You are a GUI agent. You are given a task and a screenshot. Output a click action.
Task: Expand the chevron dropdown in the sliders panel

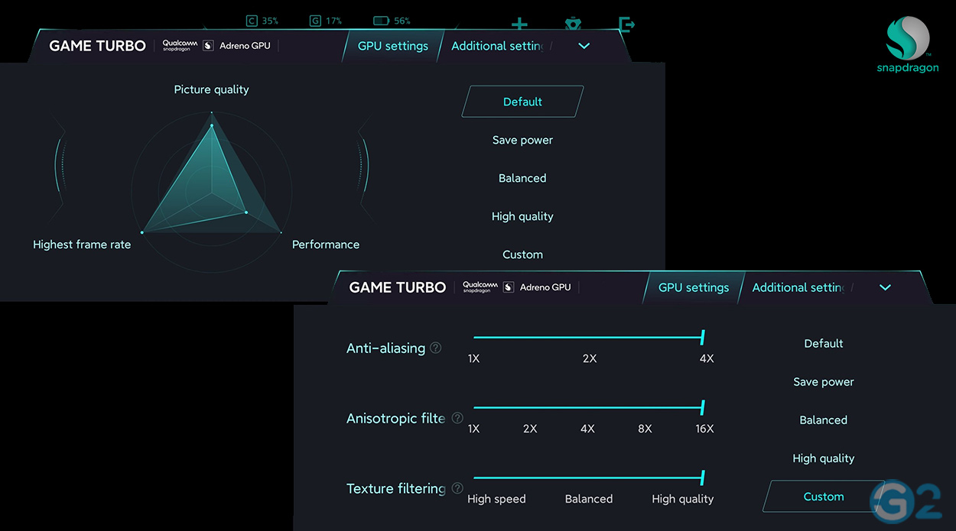click(885, 287)
